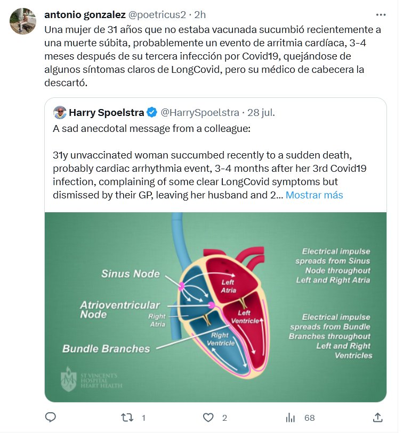
Task: Click antonio gonzalez's profile avatar
Action: click(23, 22)
